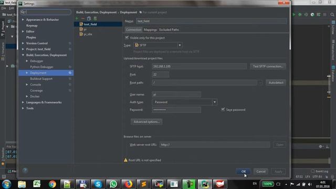Toggle 'Visible only for this project' checkbox
This screenshot has width=336, height=189.
point(127,37)
